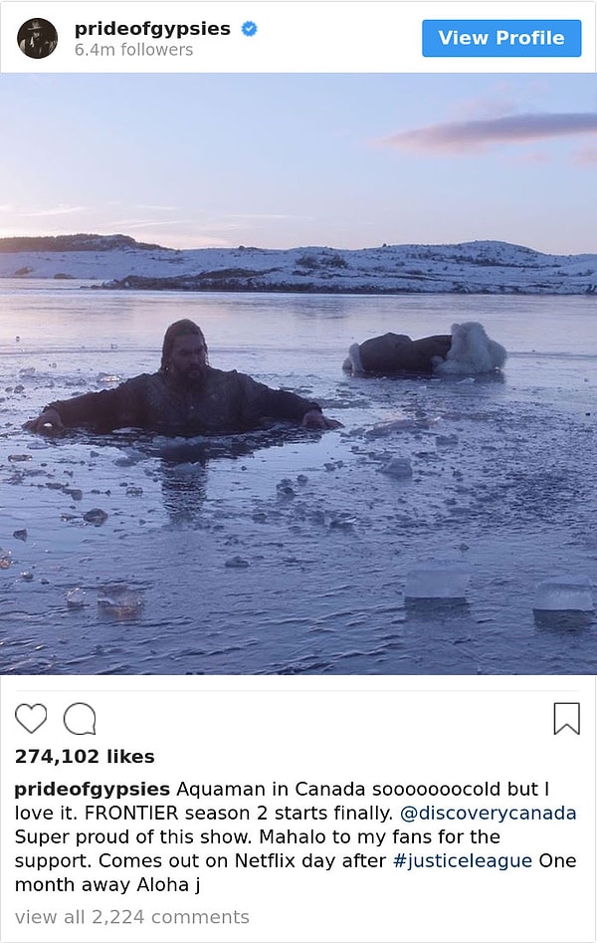Open prideofgypsies username in header
Viewport: 597px width, 943px height.
[x=152, y=29]
